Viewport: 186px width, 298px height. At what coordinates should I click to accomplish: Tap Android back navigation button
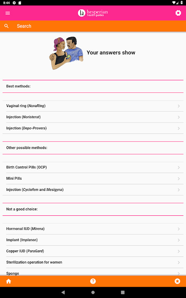point(63,292)
